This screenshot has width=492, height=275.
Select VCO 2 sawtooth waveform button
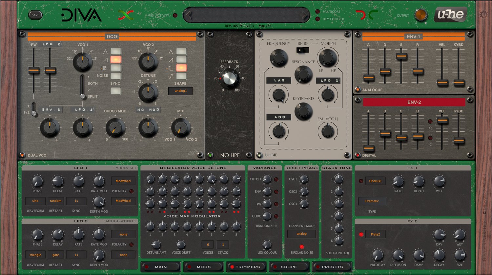[x=181, y=59]
